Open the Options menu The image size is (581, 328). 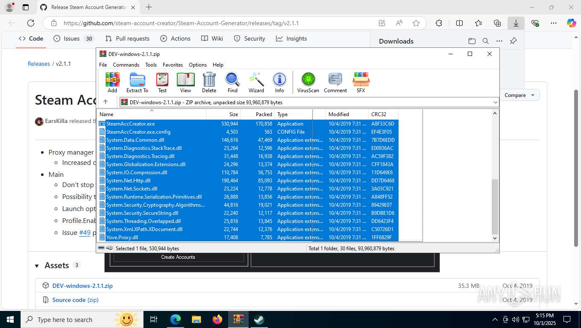198,65
